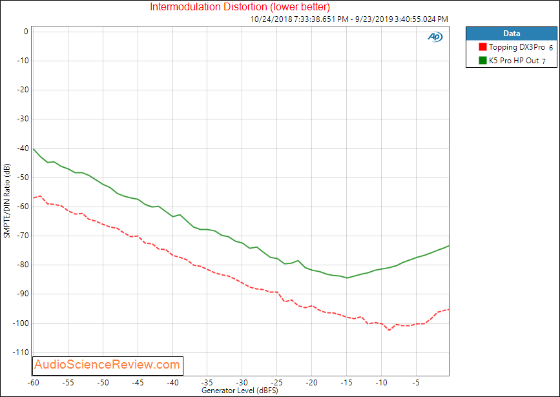560x397 pixels.
Task: Click the -110 label on the ratio axis
Action: point(21,352)
